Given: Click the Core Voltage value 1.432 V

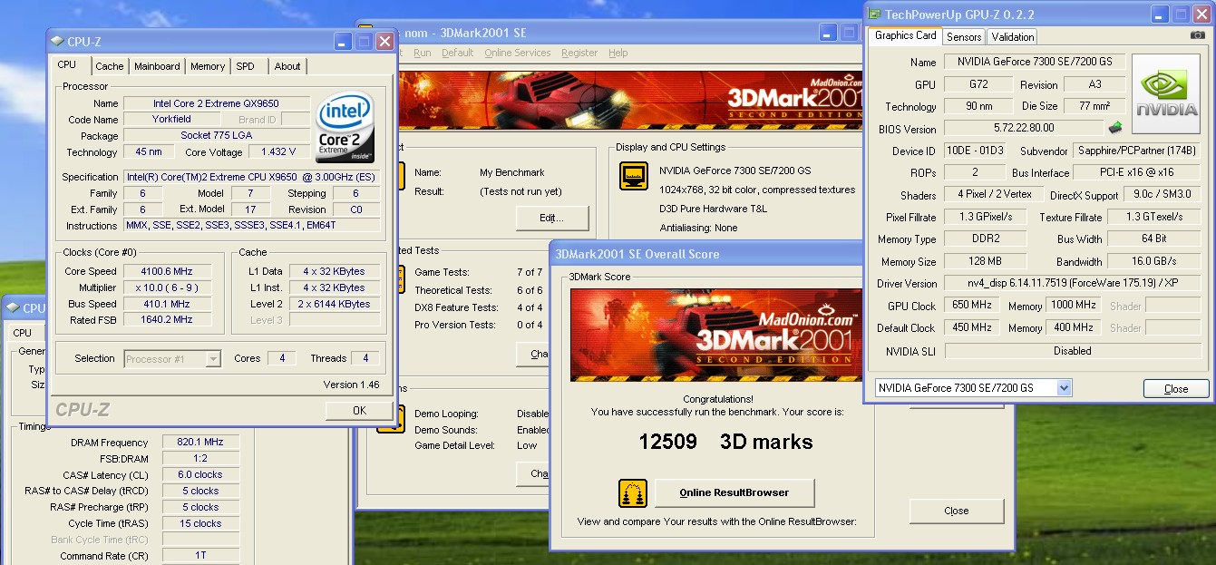Looking at the screenshot, I should click(278, 152).
